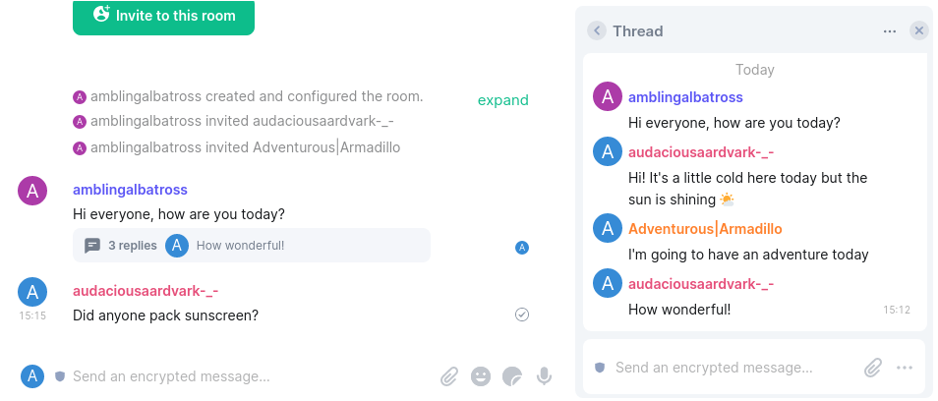The width and height of the screenshot is (938, 401).
Task: Go back from Thread panel
Action: 597,31
